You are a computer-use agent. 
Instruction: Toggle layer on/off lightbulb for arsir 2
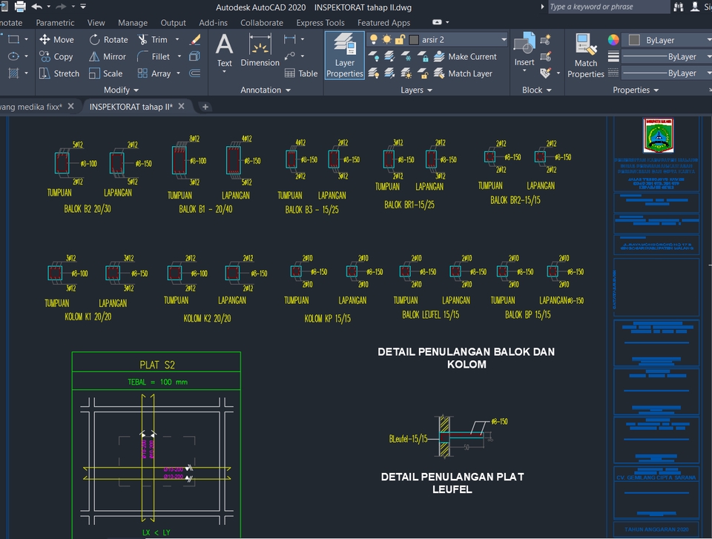tap(374, 39)
